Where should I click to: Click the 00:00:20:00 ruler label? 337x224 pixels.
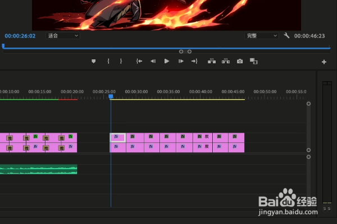pos(72,92)
